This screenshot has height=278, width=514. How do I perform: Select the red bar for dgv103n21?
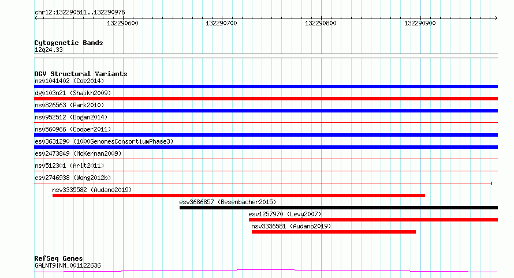(266, 99)
